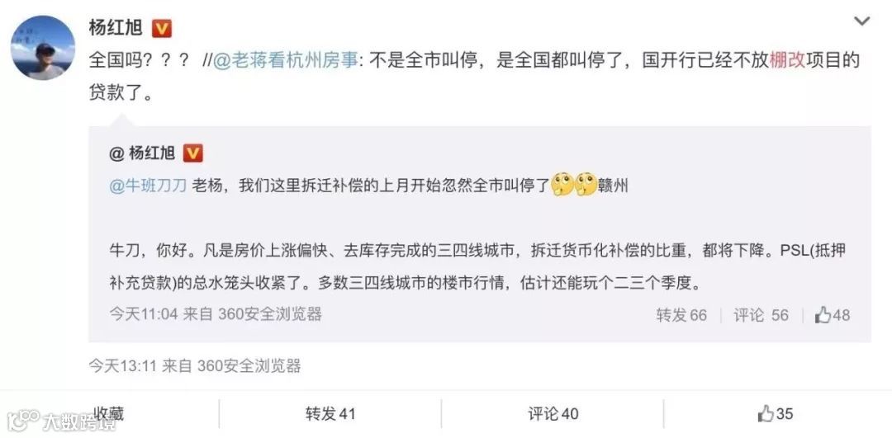Open the @老蒋看杭州房事 mention link
This screenshot has height=438, width=892.
click(x=286, y=61)
